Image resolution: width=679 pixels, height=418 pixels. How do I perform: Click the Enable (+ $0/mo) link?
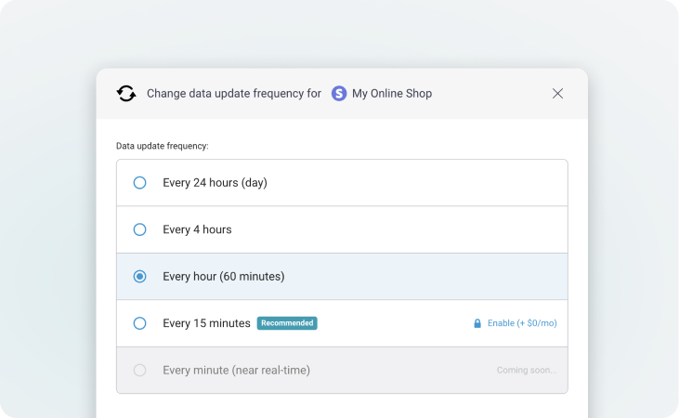click(522, 323)
